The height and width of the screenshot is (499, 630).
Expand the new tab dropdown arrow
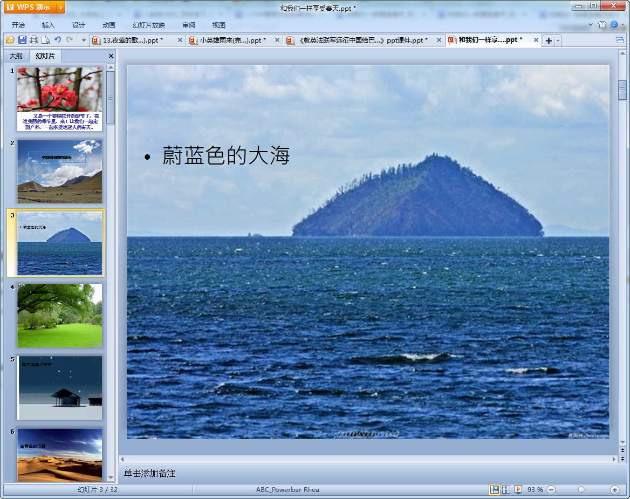pyautogui.click(x=558, y=40)
